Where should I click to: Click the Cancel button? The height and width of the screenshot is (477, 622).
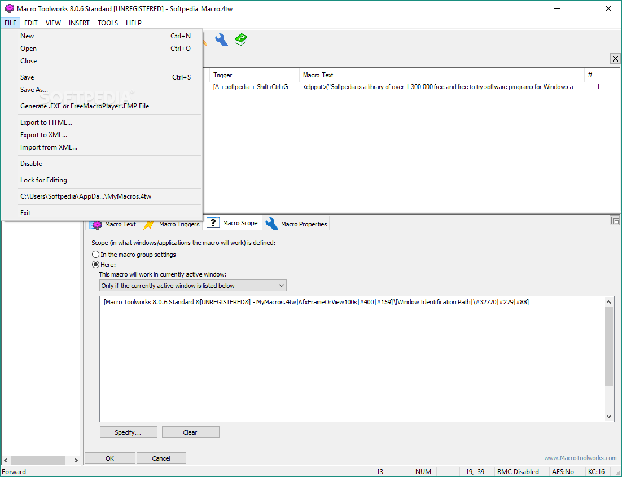(x=161, y=458)
